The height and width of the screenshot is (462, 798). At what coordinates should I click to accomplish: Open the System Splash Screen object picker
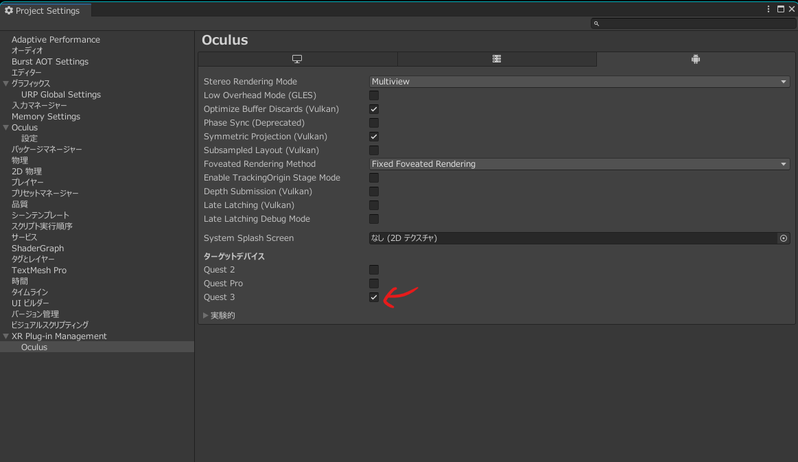[x=783, y=238]
